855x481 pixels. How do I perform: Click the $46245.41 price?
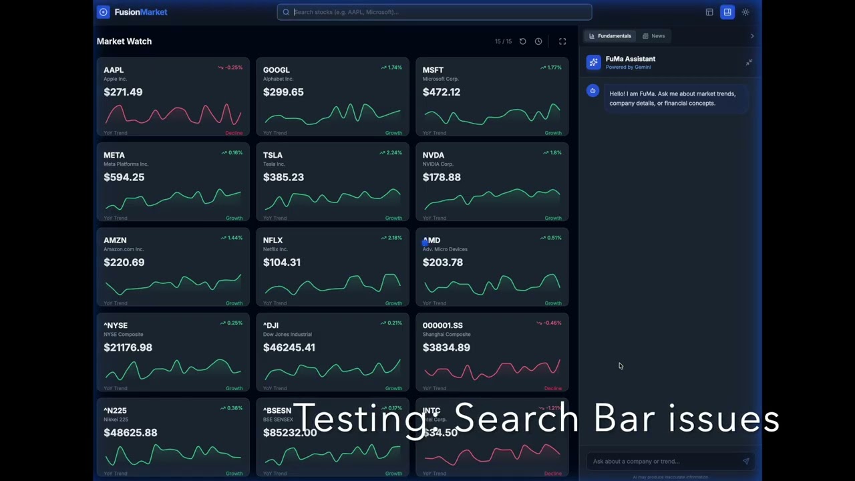(289, 347)
